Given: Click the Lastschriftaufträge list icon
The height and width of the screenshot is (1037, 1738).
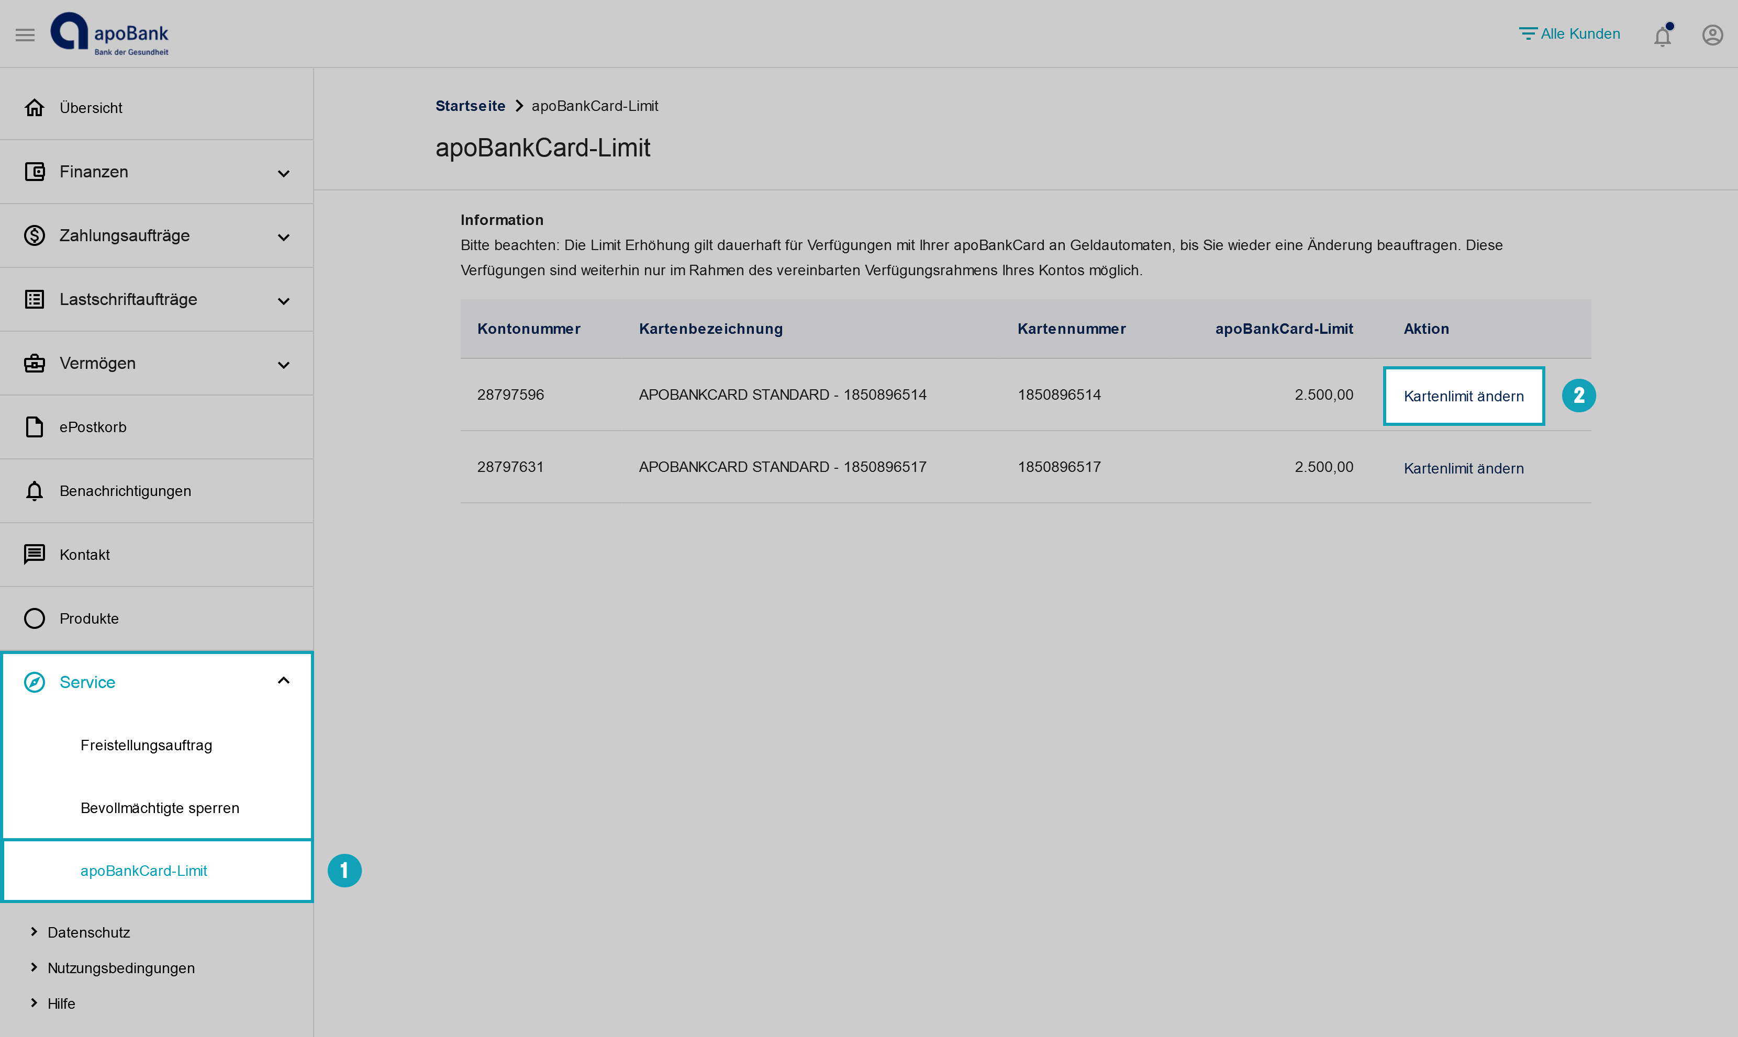Looking at the screenshot, I should click(34, 299).
